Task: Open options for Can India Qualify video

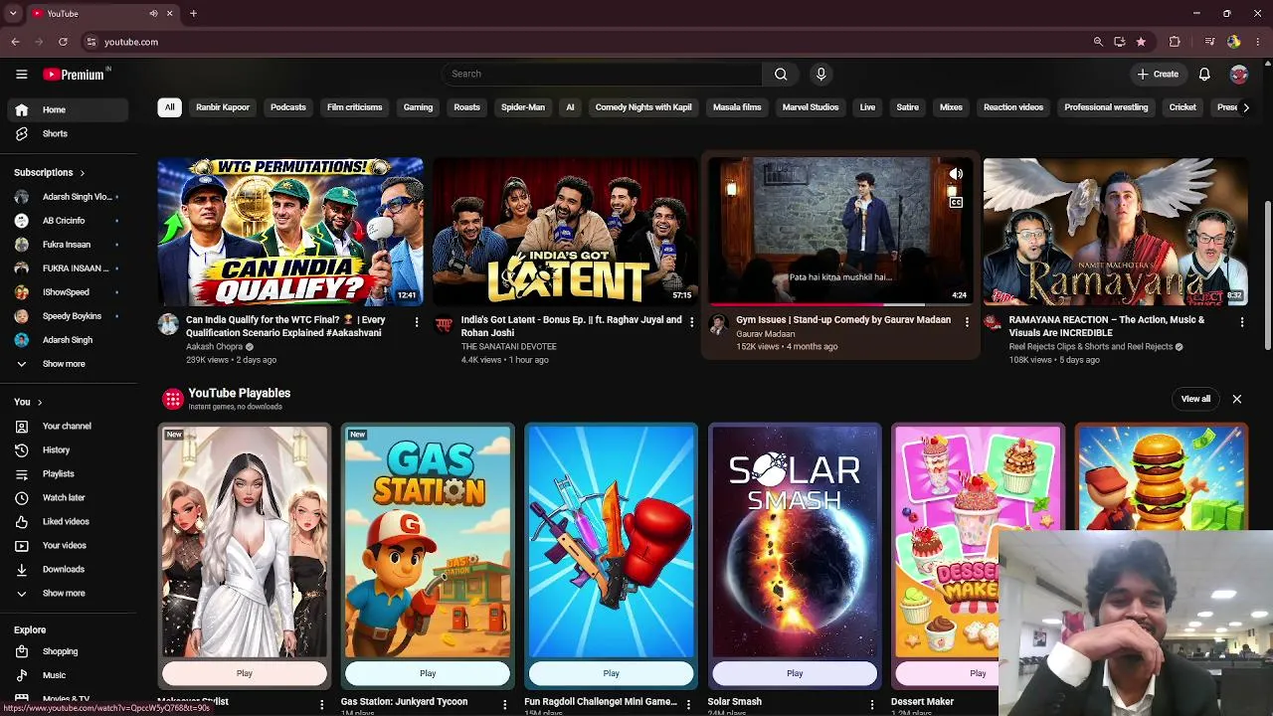Action: pyautogui.click(x=416, y=322)
